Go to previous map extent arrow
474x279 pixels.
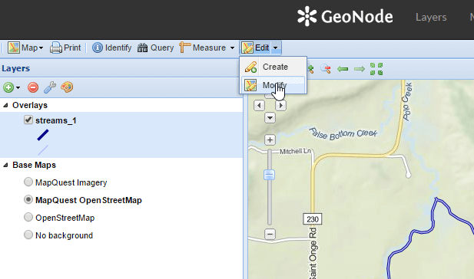(343, 69)
